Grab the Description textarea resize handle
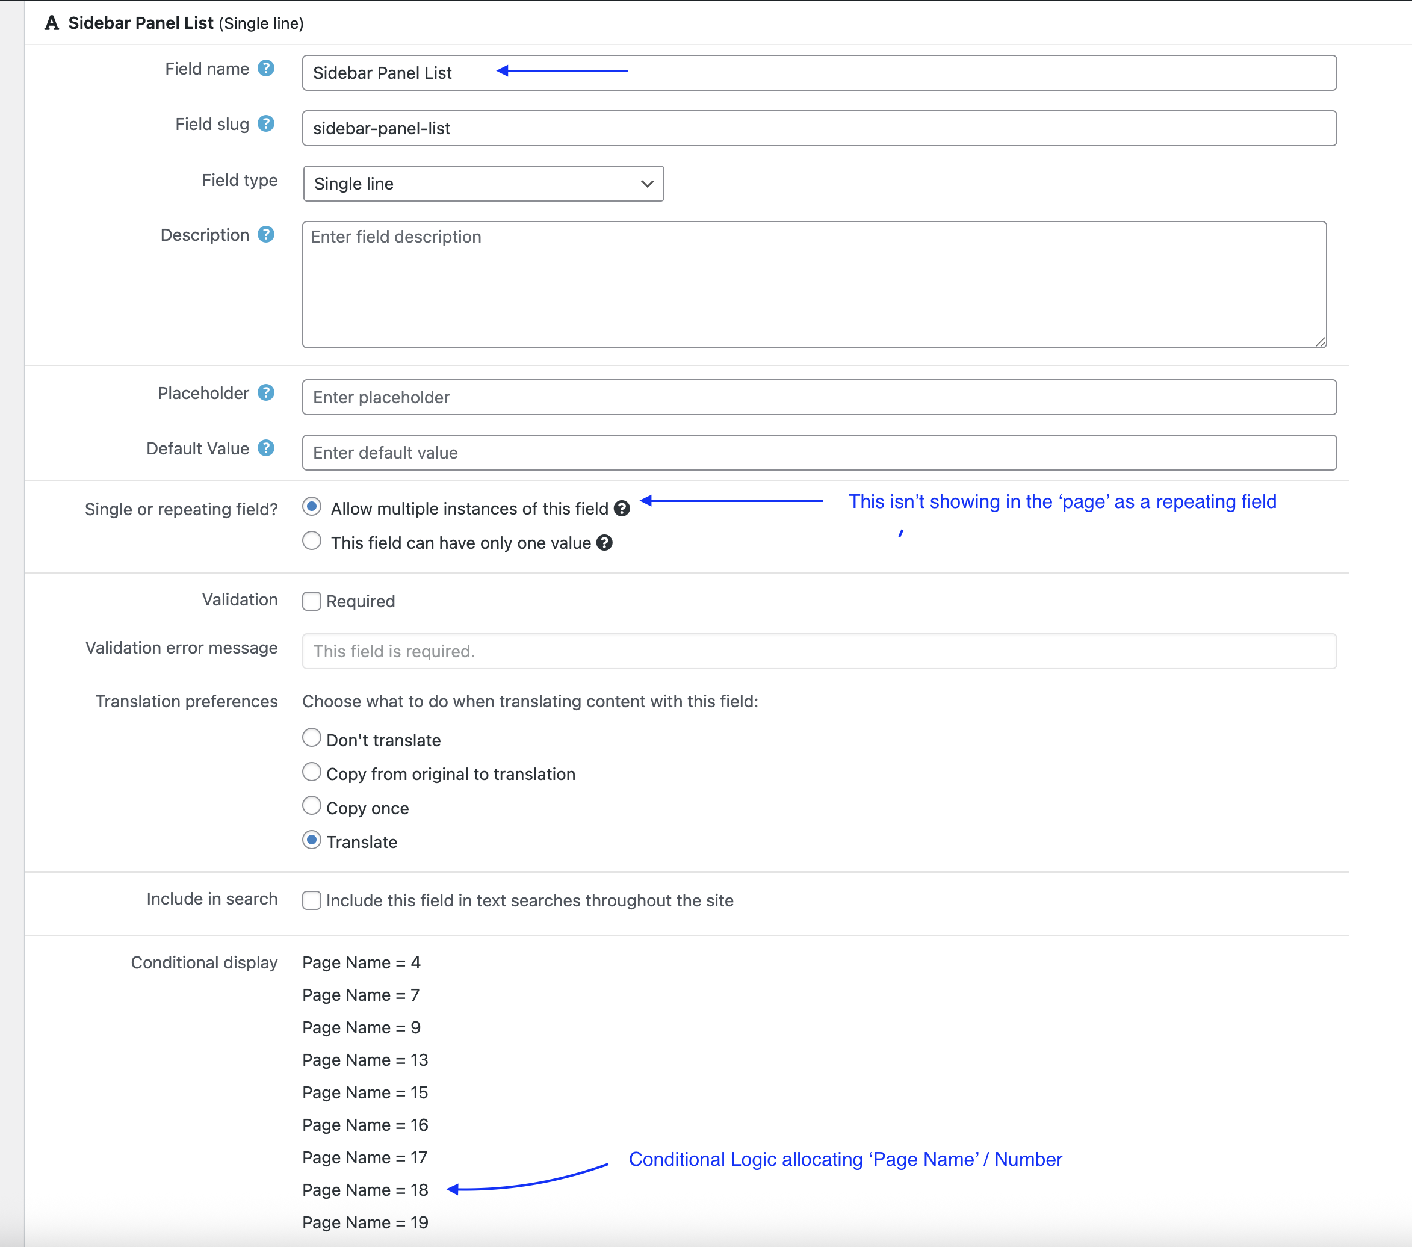The image size is (1412, 1247). [x=1321, y=342]
